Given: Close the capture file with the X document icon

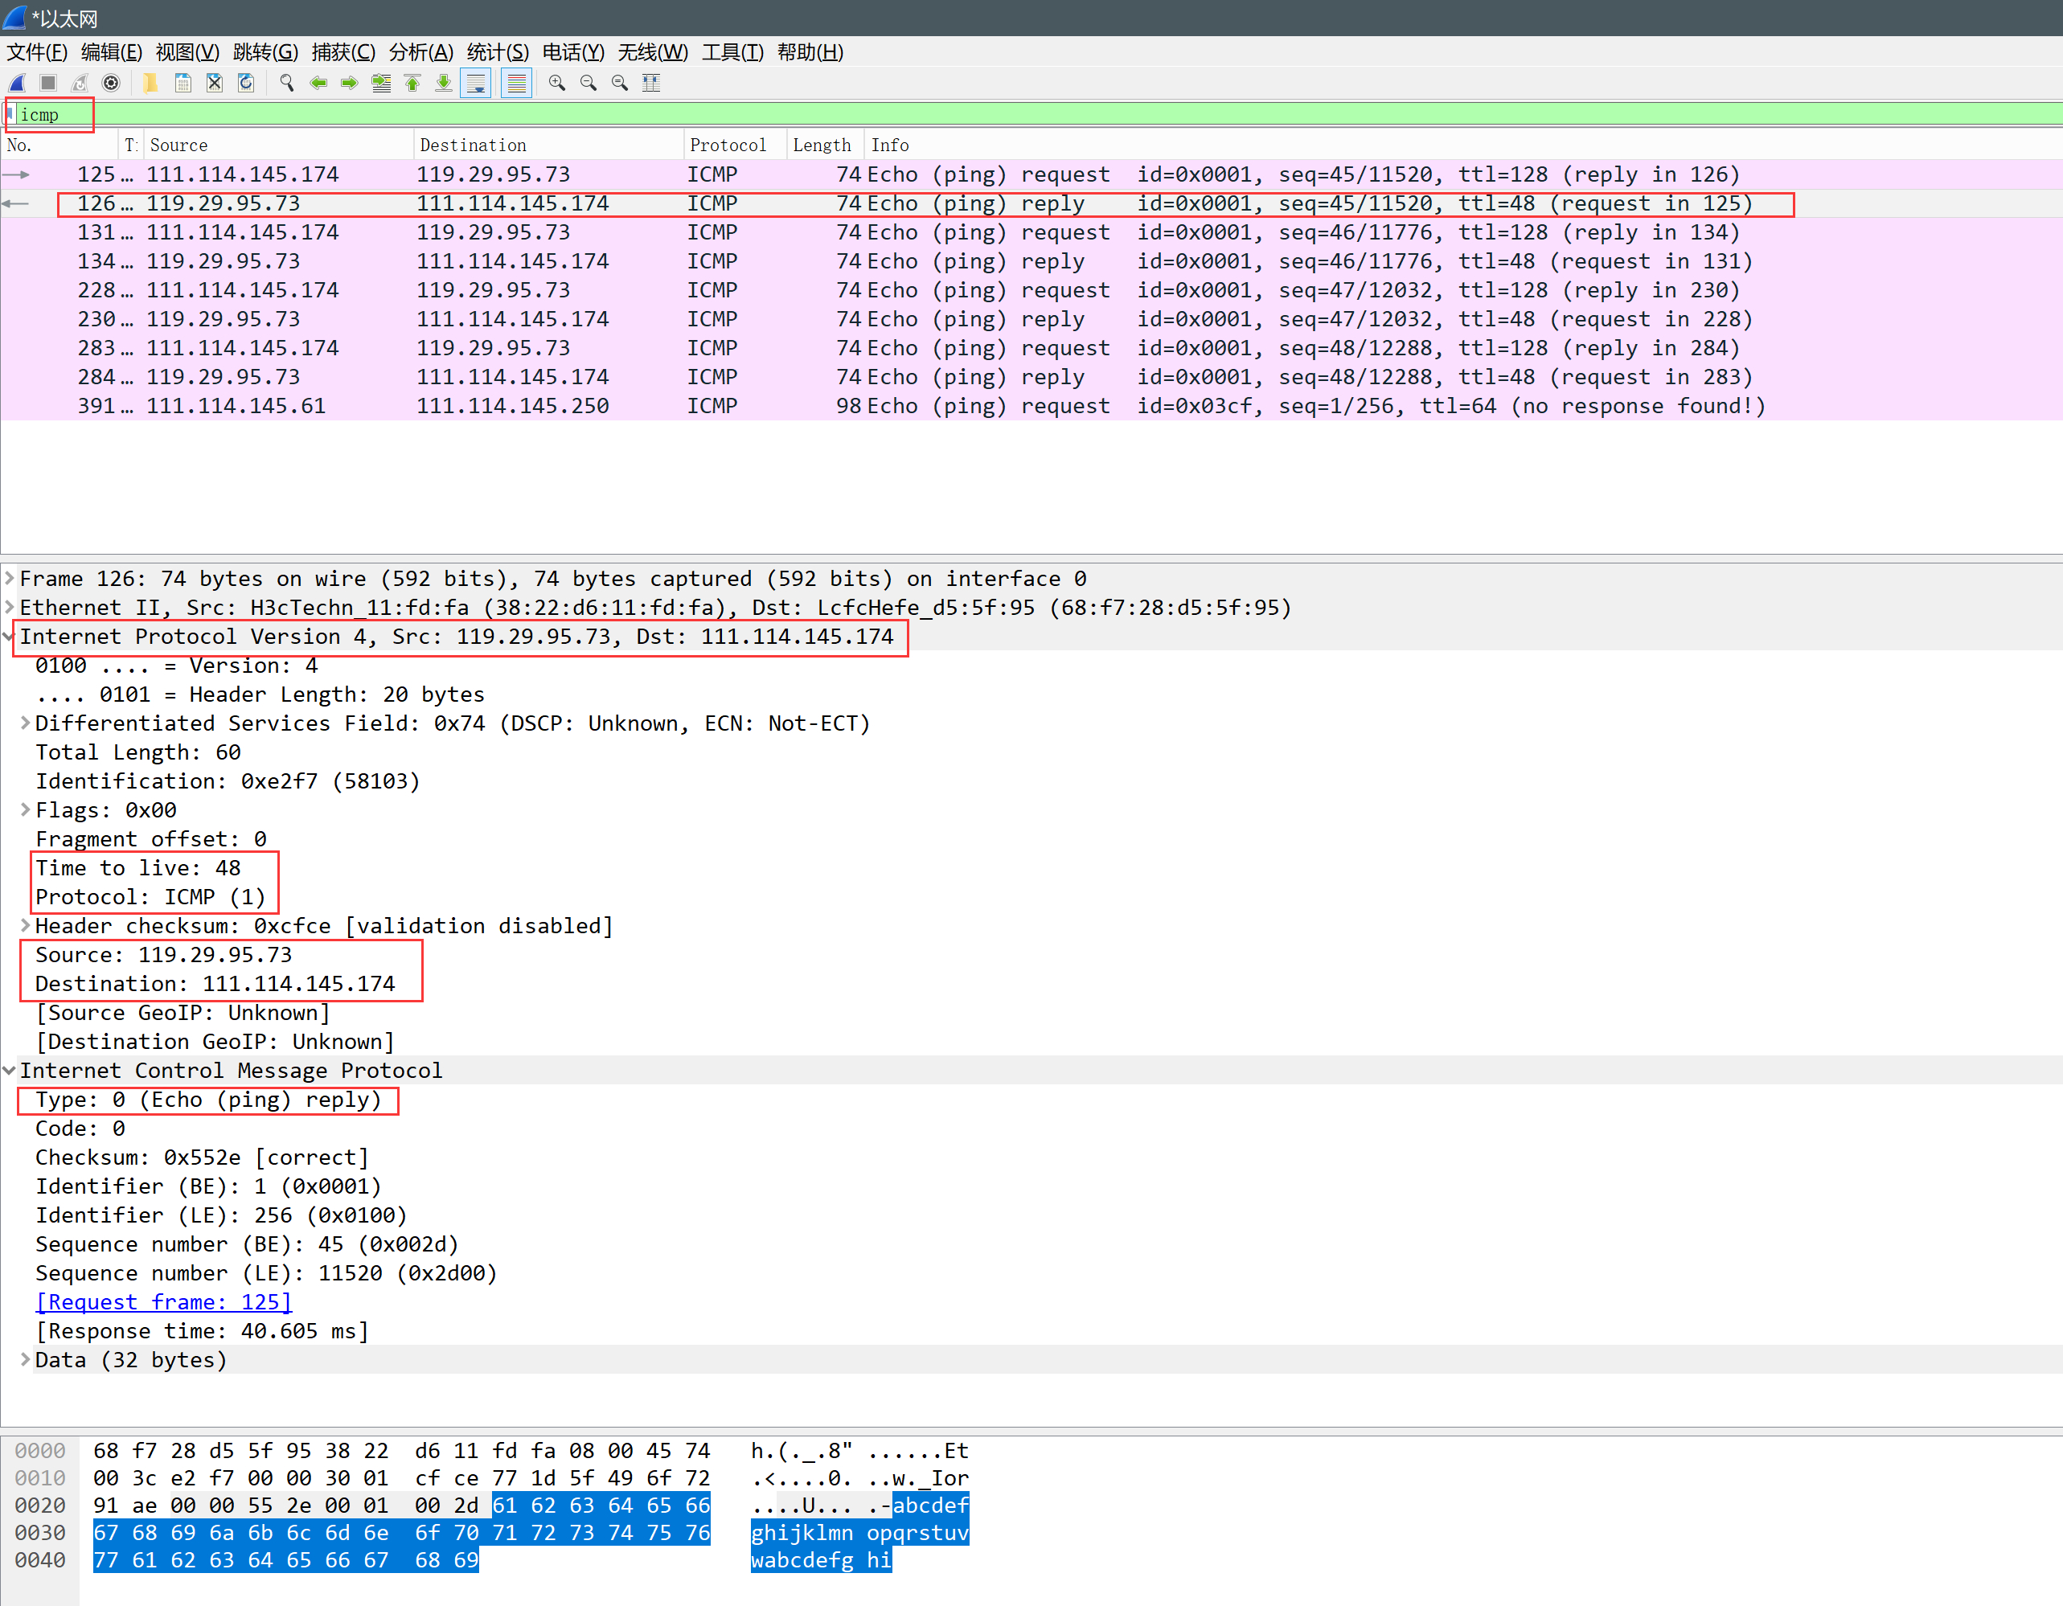Looking at the screenshot, I should 215,83.
